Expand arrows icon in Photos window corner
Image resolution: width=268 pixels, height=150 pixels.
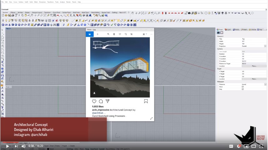coord(151,118)
